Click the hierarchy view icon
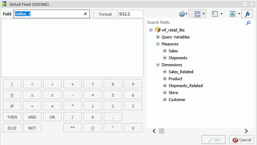Image resolution: width=257 pixels, height=145 pixels. tap(232, 14)
